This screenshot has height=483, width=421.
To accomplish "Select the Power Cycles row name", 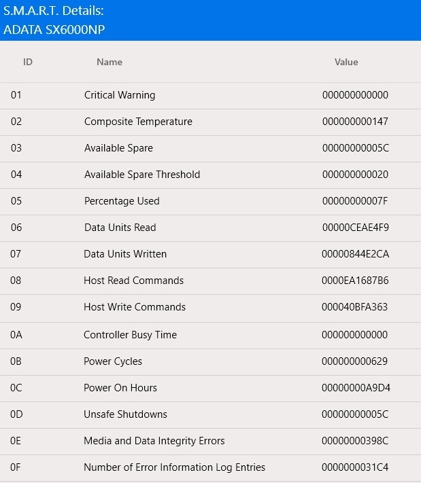I will coord(113,361).
